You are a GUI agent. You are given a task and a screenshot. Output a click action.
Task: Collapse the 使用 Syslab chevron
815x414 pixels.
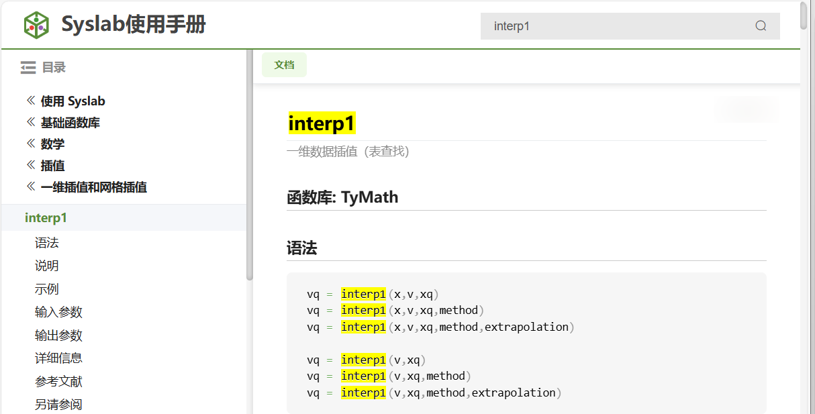[30, 101]
